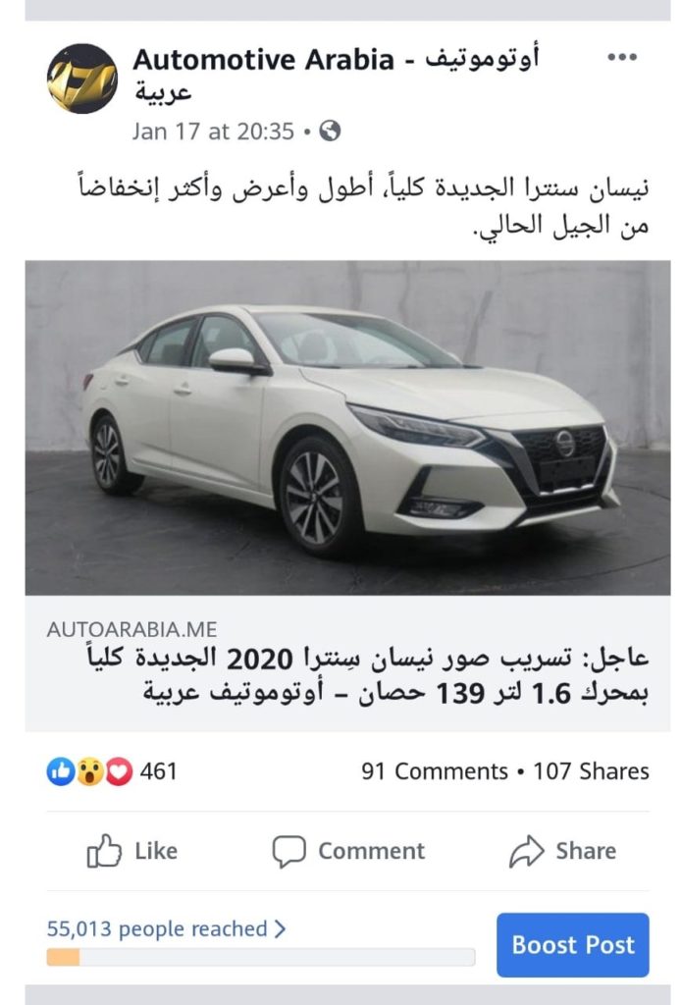View the 107 Shares list
The width and height of the screenshot is (681, 1005).
(592, 771)
